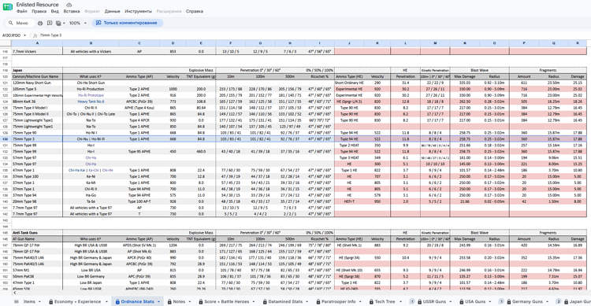The image size is (591, 306).
Task: Open the Notes tab dropdown arrow
Action: coord(190,301)
